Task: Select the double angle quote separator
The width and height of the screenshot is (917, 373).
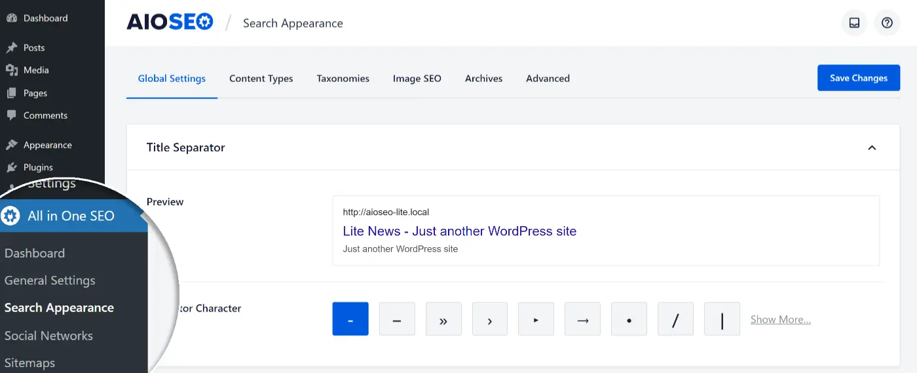Action: [443, 319]
